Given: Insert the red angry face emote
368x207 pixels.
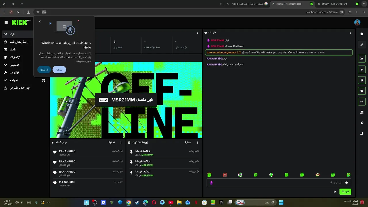Looking at the screenshot, I should point(225,175).
